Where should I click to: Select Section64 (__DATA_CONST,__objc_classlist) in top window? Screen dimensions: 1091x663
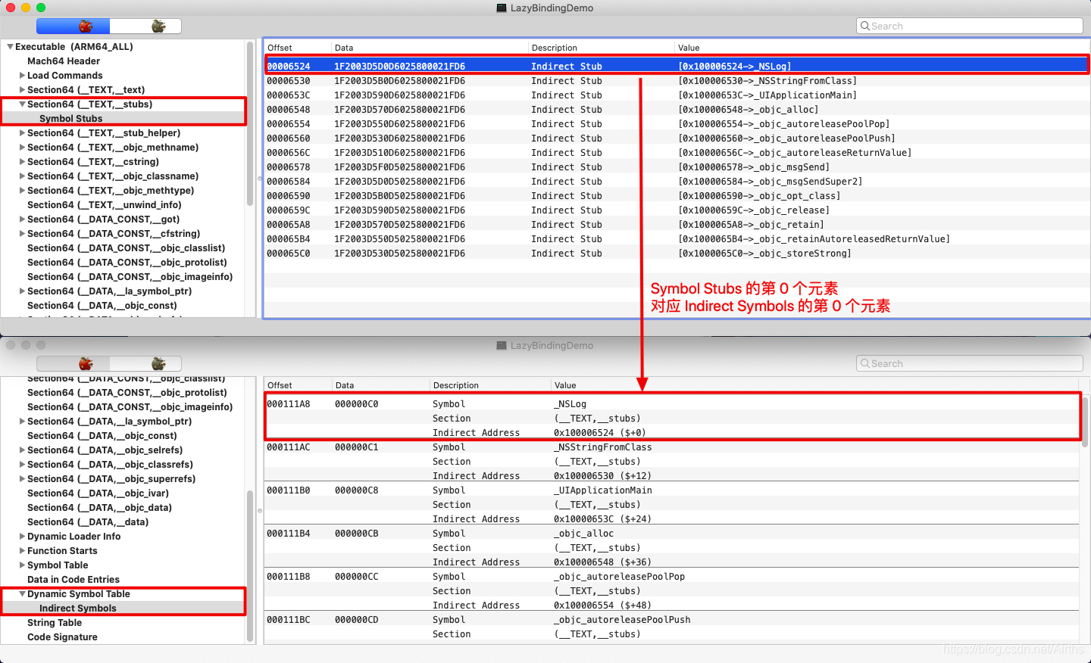pos(127,248)
